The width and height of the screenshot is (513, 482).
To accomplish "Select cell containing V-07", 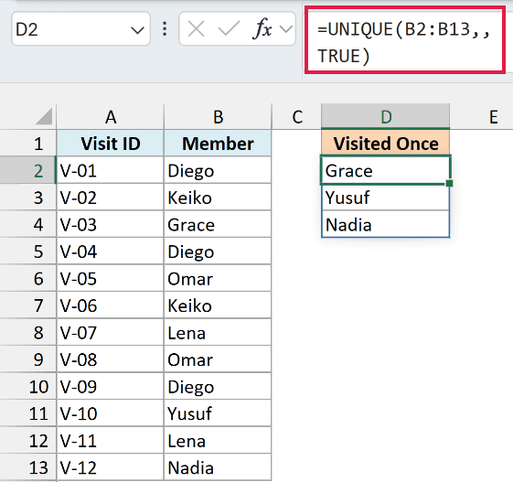I will click(111, 332).
